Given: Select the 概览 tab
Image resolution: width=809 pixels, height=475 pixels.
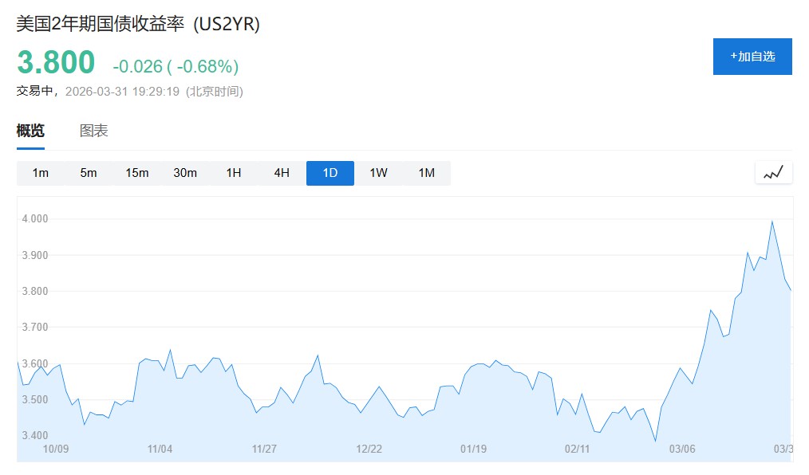Looking at the screenshot, I should pyautogui.click(x=30, y=131).
